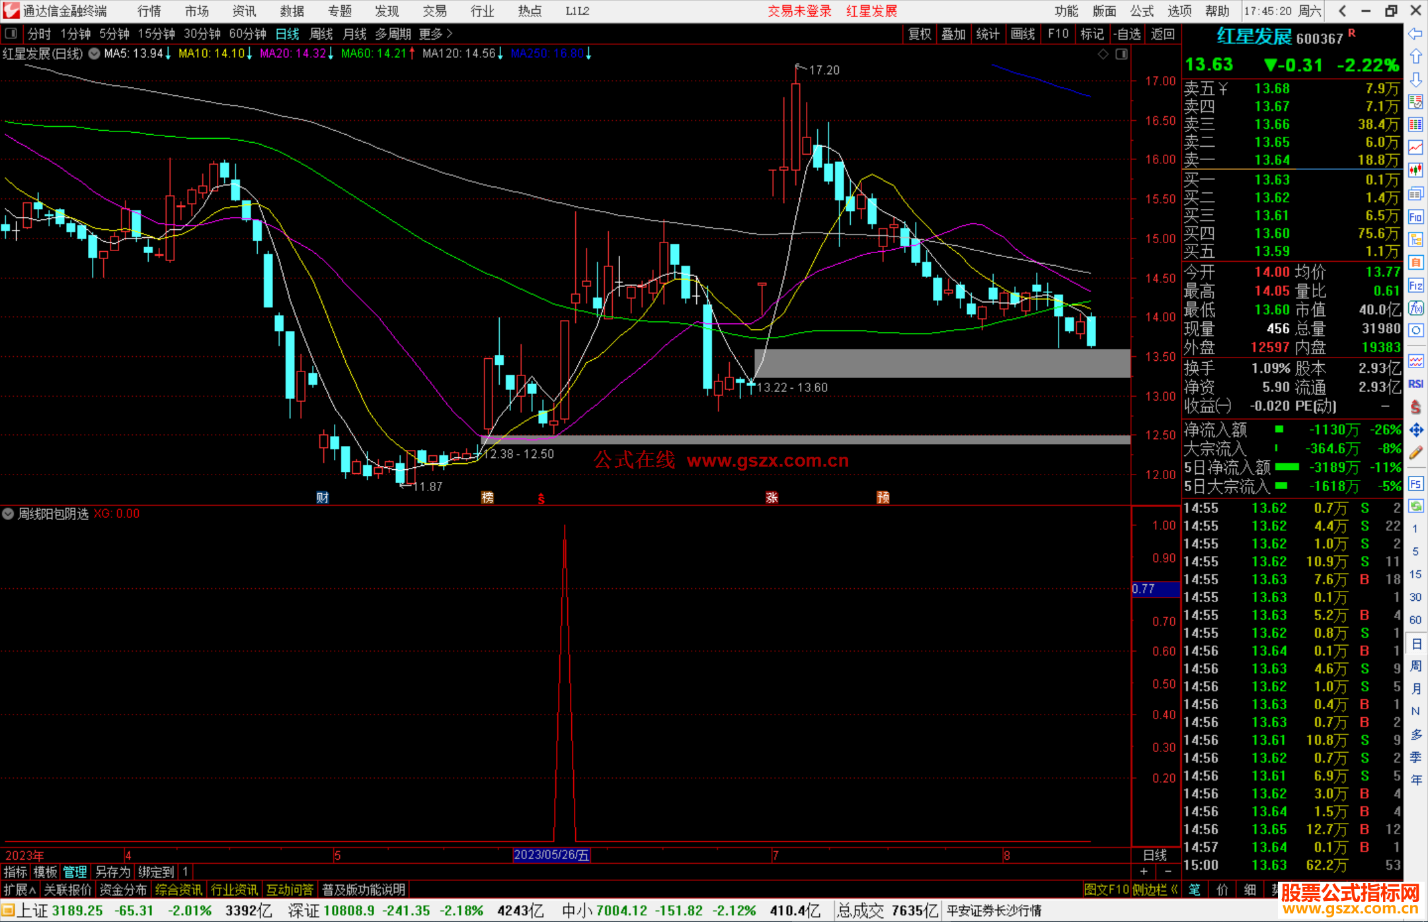Click the 财 marker on the chart timeline
Screen dimensions: 1428x922
tap(323, 498)
